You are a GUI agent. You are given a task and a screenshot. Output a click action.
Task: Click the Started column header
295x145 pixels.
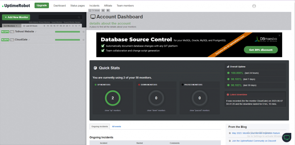click(140, 143)
